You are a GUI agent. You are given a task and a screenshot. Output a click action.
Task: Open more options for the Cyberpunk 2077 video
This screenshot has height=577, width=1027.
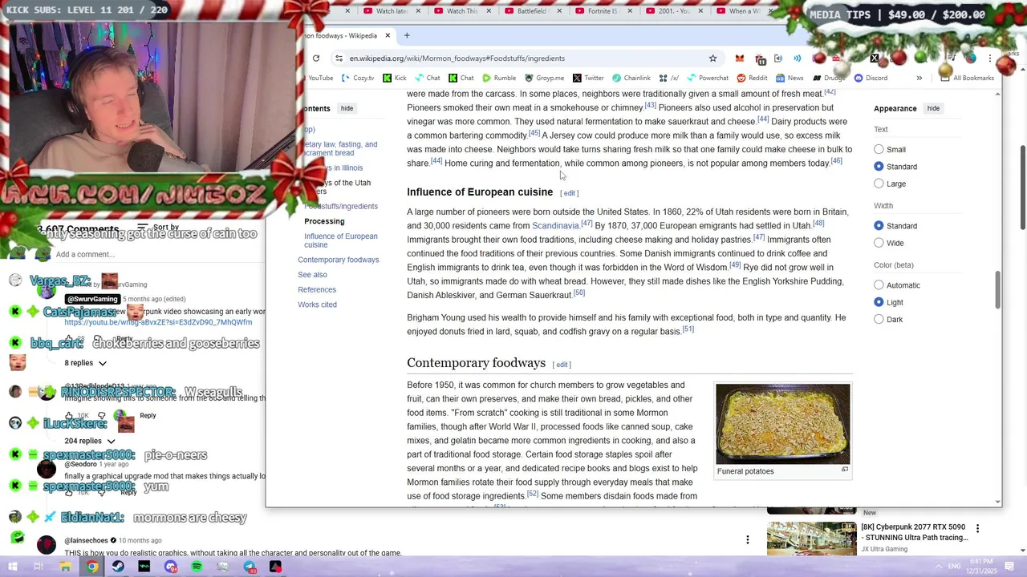click(977, 528)
